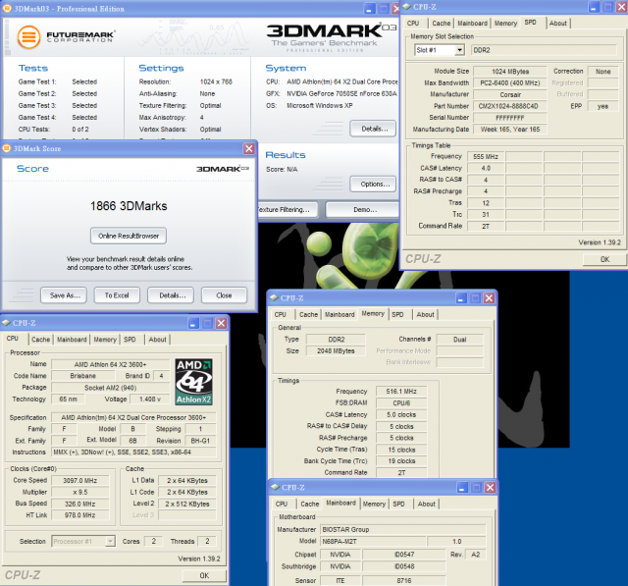Click the memory Size value 2048 MBytes
The height and width of the screenshot is (586, 628).
(336, 350)
